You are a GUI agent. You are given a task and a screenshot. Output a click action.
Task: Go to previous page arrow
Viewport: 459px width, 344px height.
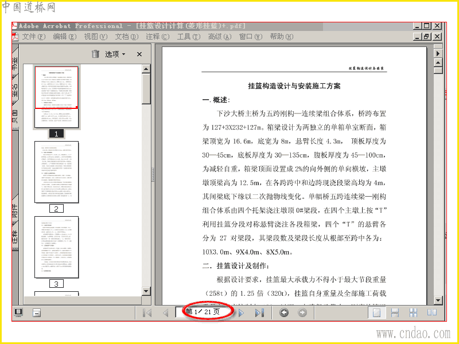[166, 312]
